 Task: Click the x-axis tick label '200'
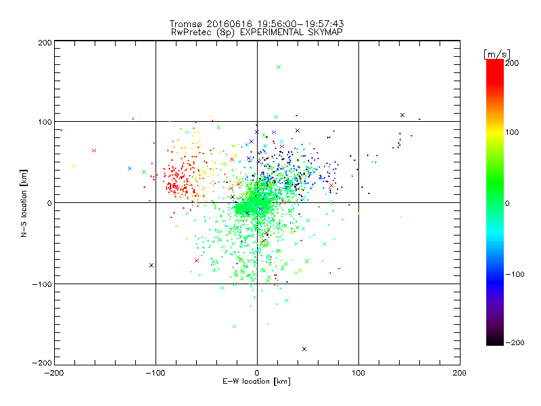(x=459, y=373)
